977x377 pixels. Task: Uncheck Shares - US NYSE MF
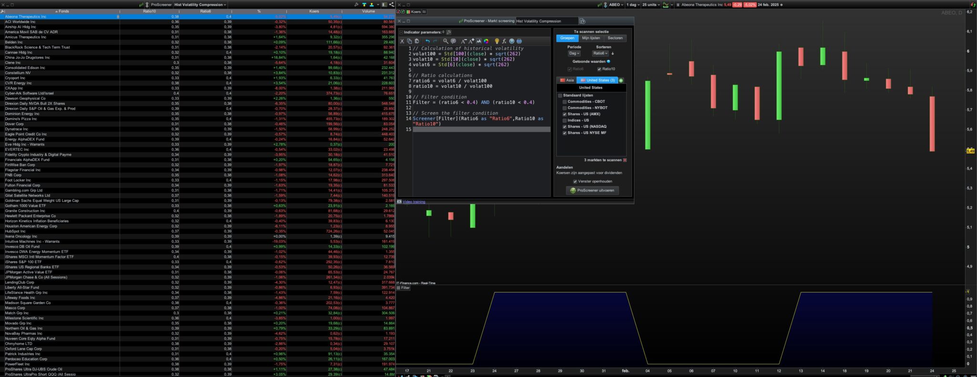(565, 133)
